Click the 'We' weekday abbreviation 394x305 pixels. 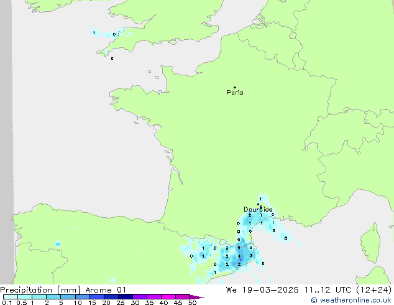(x=231, y=290)
